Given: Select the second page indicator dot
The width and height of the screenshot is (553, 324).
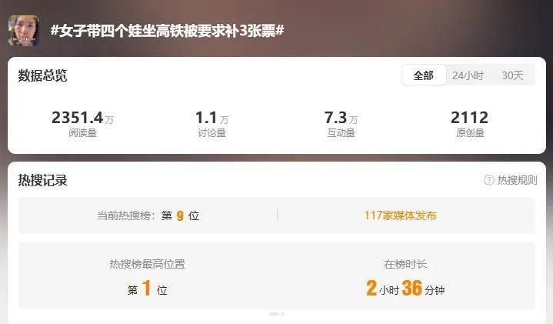Looking at the screenshot, I should (282, 314).
